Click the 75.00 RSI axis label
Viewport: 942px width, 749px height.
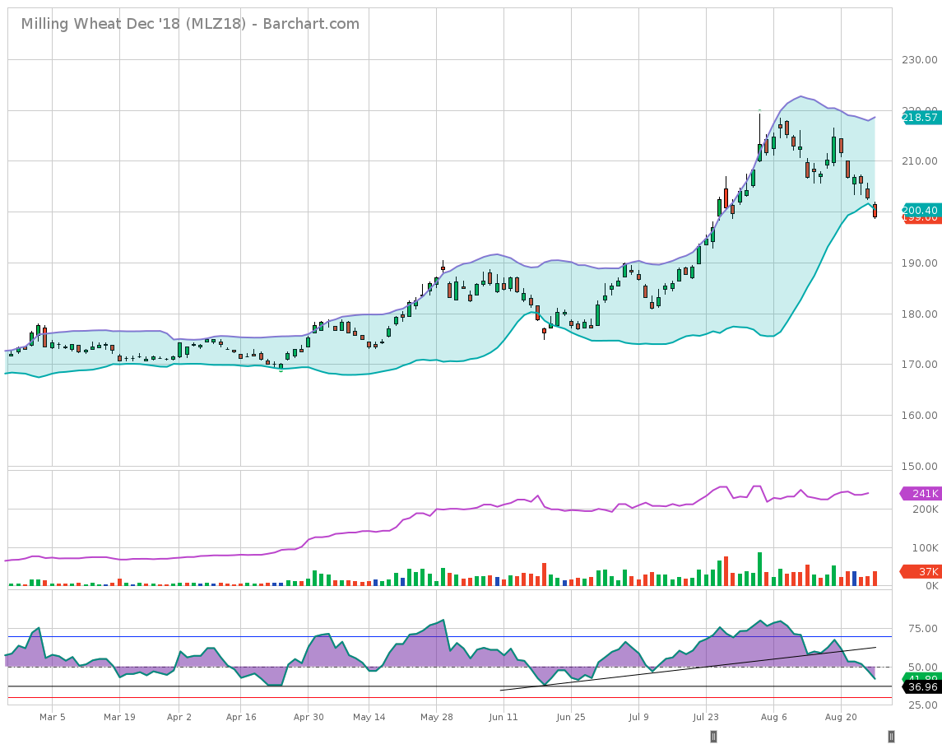click(922, 629)
